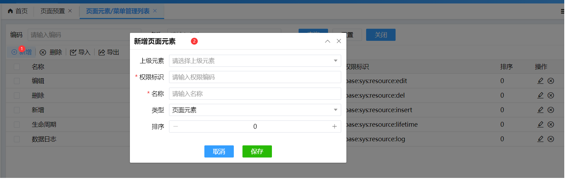The image size is (566, 180).
Task: Click the 操作 column header
Action: click(x=541, y=66)
